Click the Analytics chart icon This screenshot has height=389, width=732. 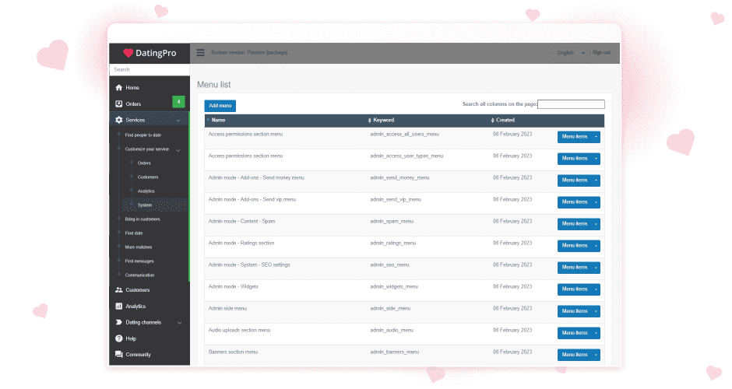click(118, 307)
